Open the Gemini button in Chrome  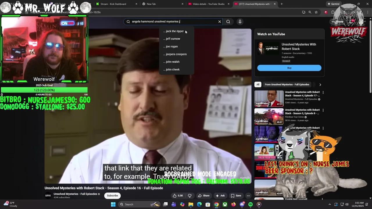333,4
